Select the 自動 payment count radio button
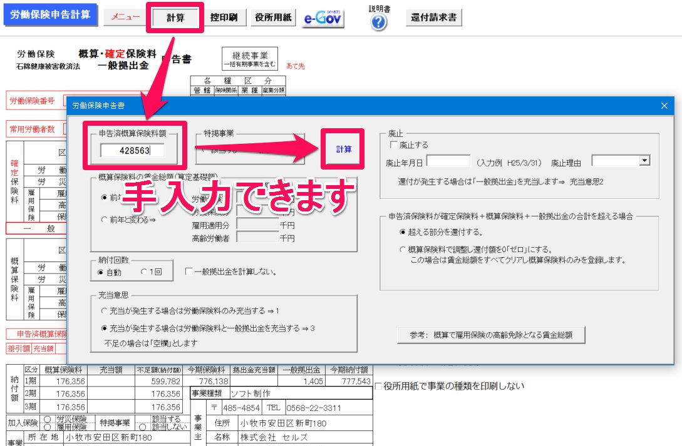The height and width of the screenshot is (446, 682). (101, 272)
